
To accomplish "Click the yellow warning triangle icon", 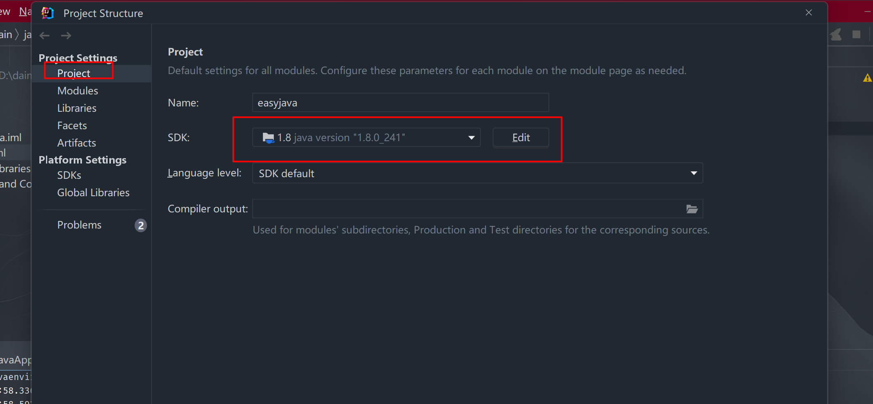I will point(867,78).
